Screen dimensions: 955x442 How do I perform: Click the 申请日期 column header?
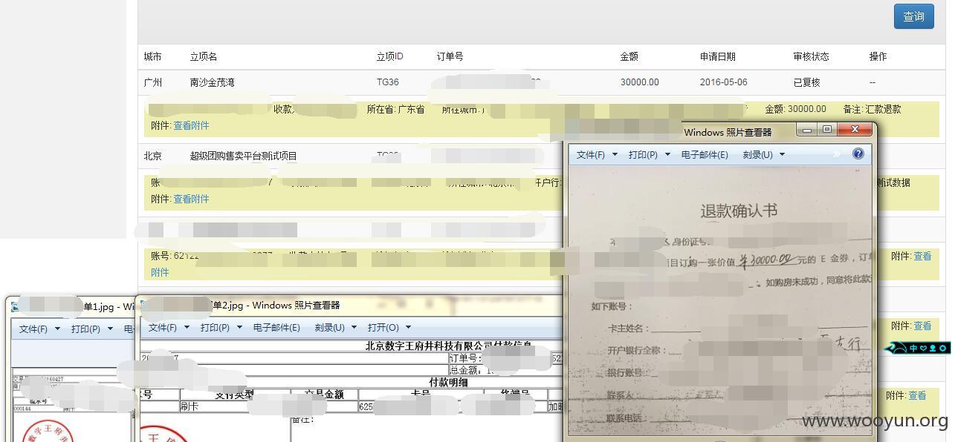coord(718,56)
